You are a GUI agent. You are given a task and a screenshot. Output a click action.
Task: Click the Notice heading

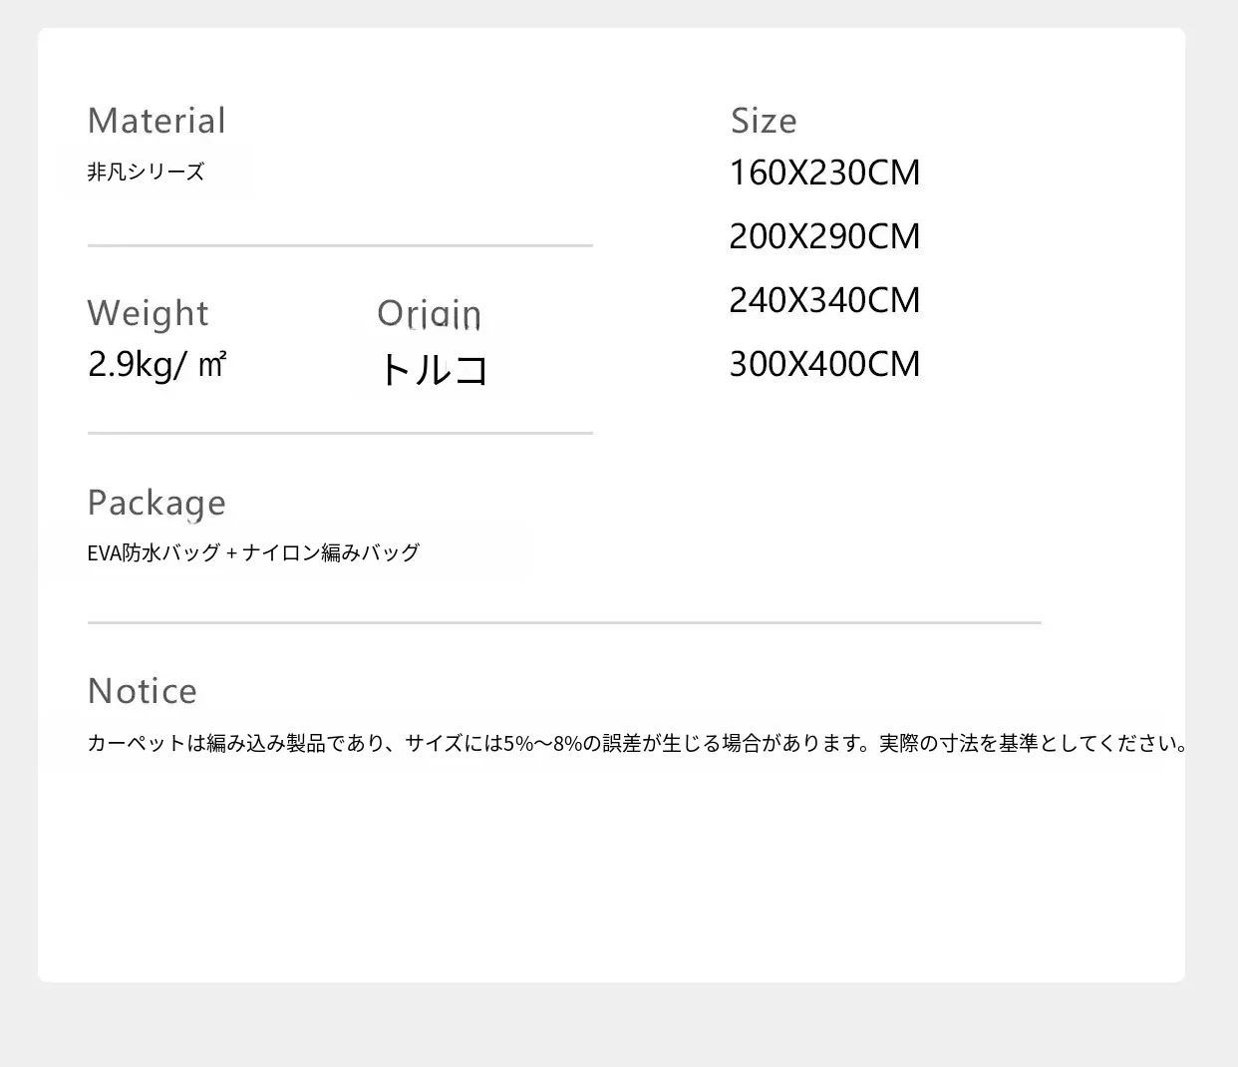click(x=143, y=691)
